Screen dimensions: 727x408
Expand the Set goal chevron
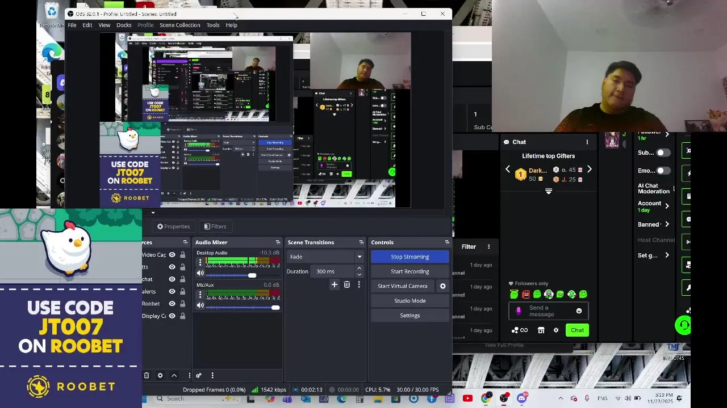pyautogui.click(x=667, y=256)
